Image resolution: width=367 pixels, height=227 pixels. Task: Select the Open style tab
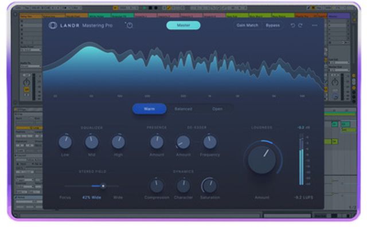click(x=217, y=109)
